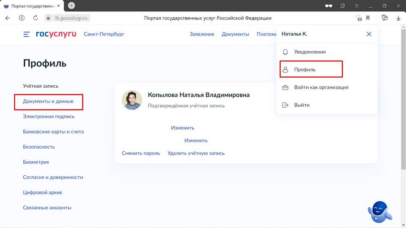Close the Наталья К. user menu
The height and width of the screenshot is (228, 406).
tap(369, 34)
